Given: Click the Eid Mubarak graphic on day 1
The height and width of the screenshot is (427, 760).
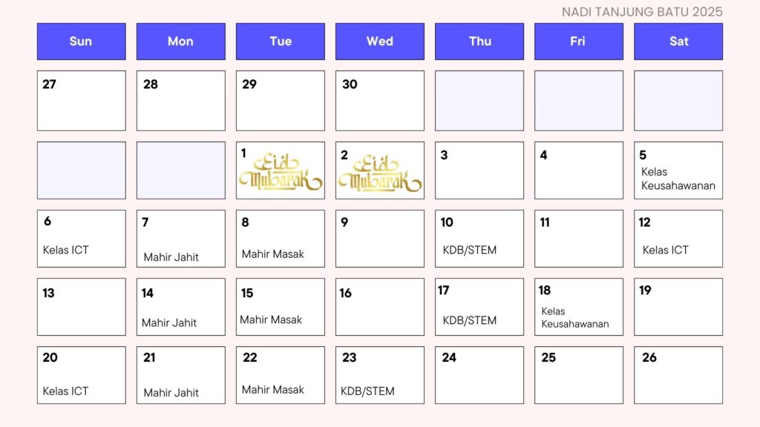Looking at the screenshot, I should [281, 172].
